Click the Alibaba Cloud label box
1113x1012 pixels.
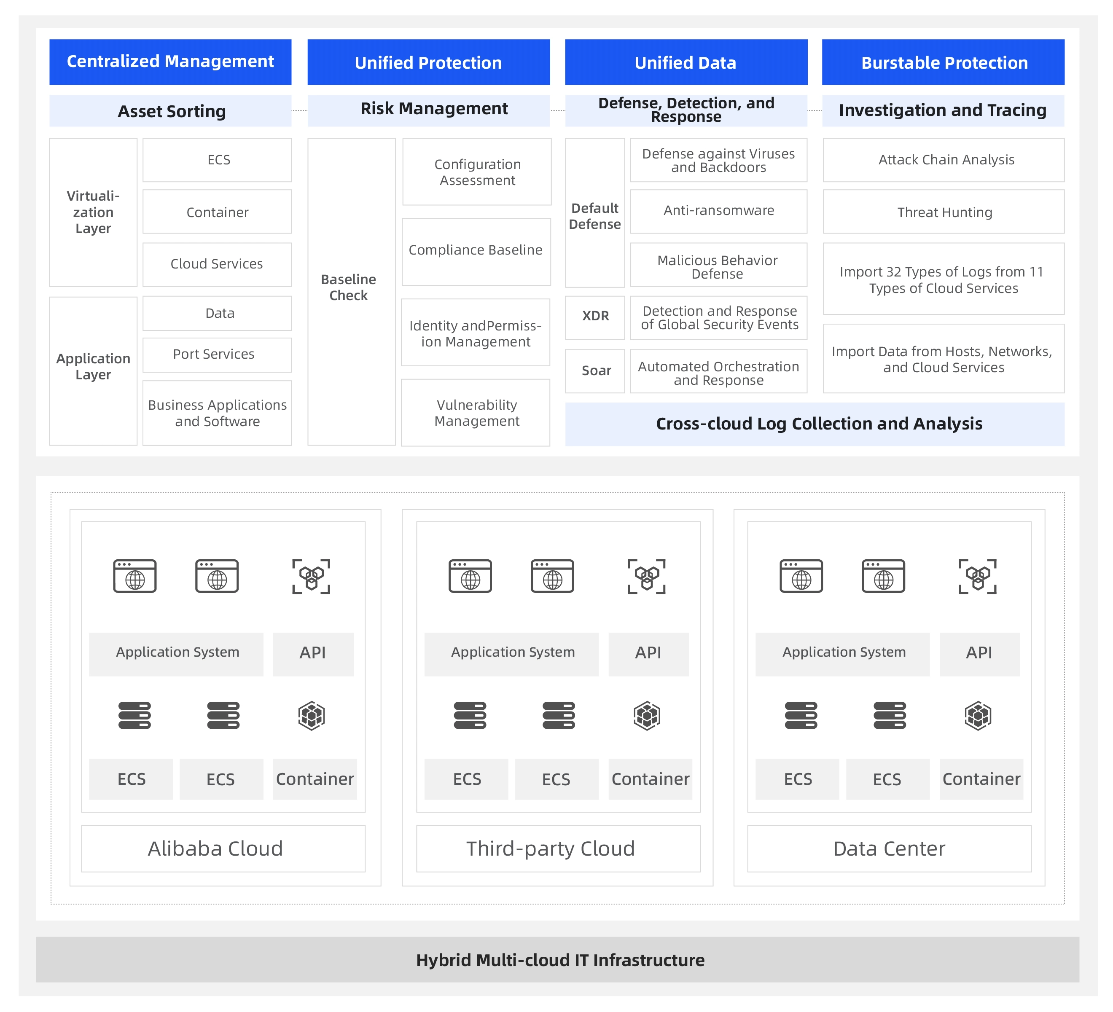(x=223, y=848)
